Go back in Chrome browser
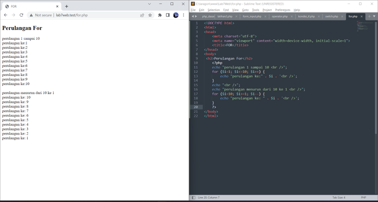The height and width of the screenshot is (202, 378). [x=6, y=15]
